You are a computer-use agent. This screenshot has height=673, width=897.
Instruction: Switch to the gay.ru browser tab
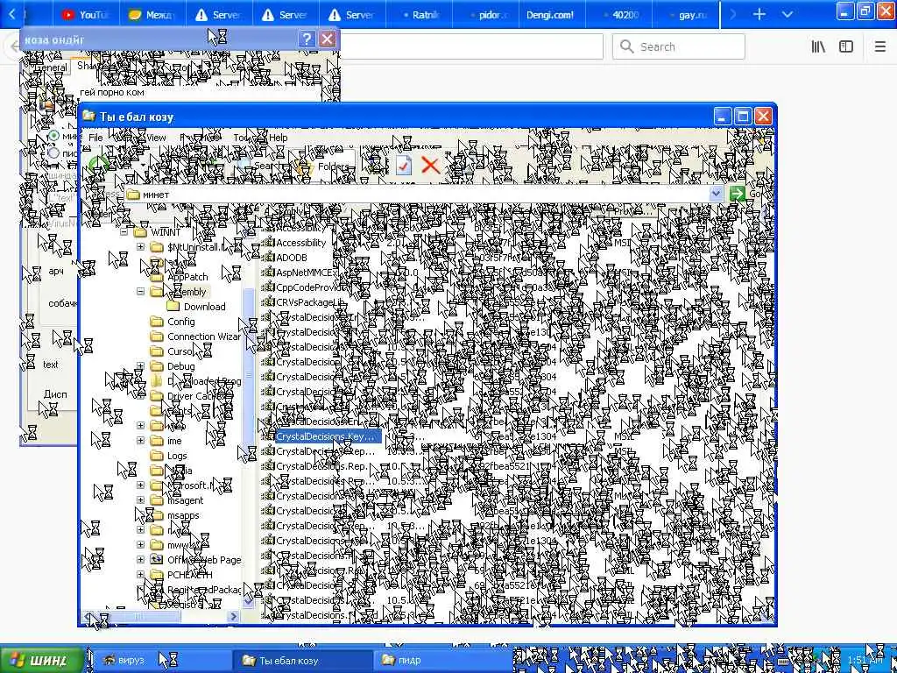point(685,14)
